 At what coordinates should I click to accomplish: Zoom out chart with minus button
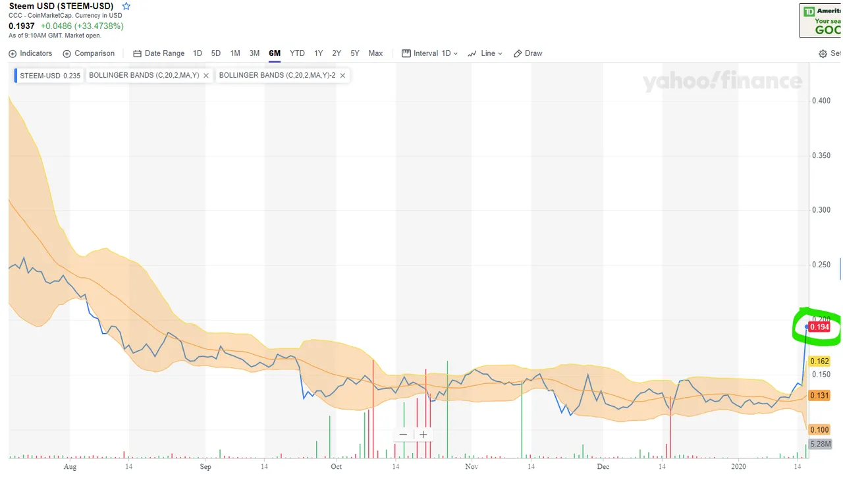(403, 435)
